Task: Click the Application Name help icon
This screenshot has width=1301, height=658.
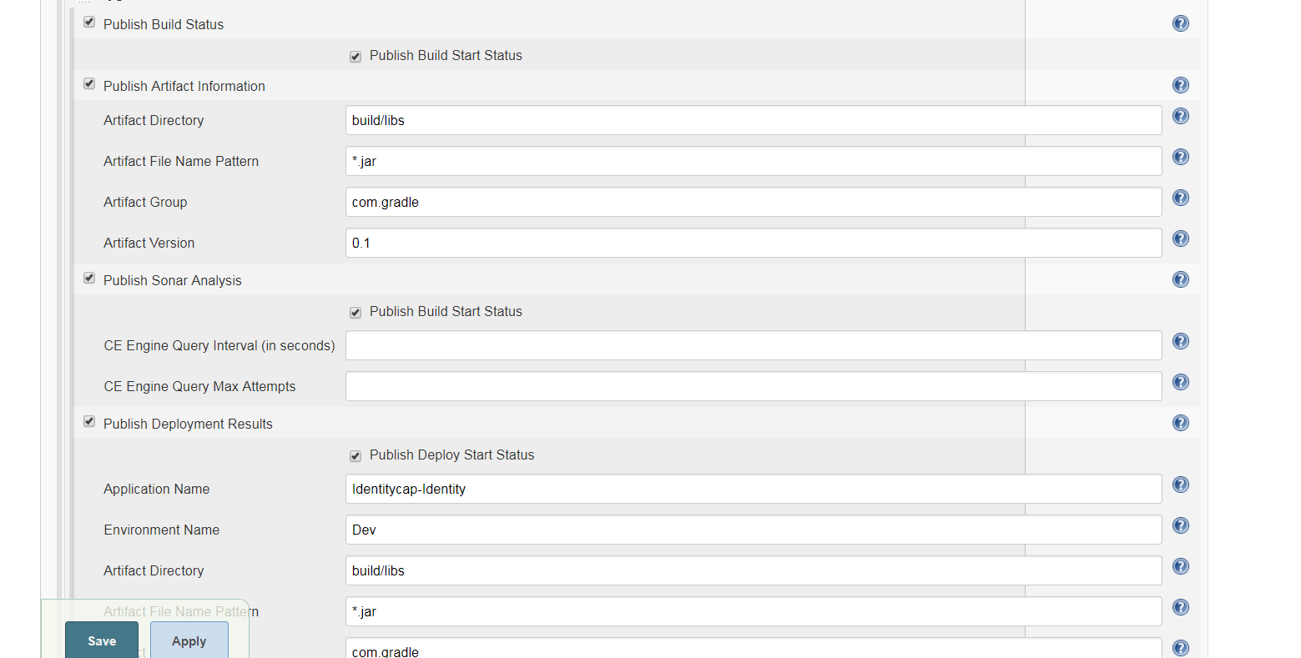Action: click(1180, 484)
